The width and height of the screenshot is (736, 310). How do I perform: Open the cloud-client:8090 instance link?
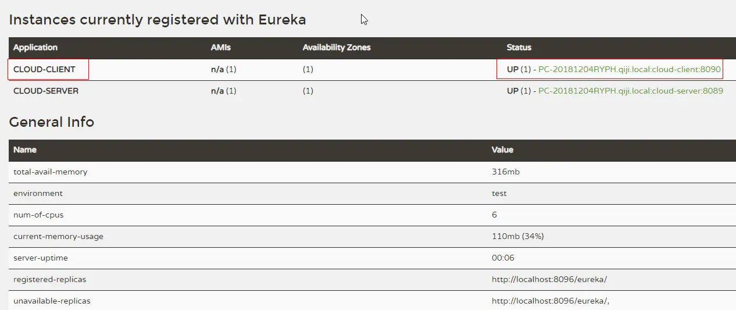click(x=629, y=69)
